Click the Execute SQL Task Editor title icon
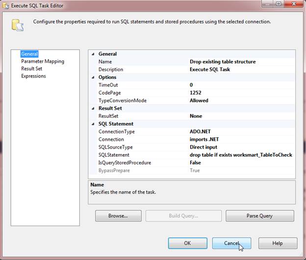 [x=6, y=5]
